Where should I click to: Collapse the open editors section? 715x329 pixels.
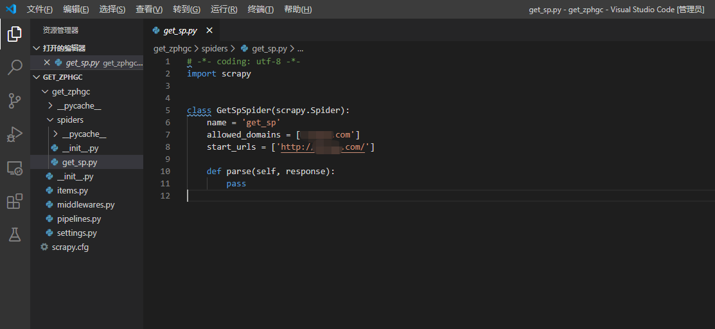point(37,48)
